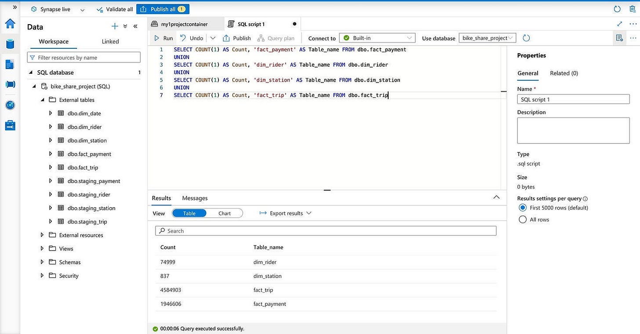Click the 4584903 count cell
Viewport: 640px width, 334px height.
click(171, 290)
